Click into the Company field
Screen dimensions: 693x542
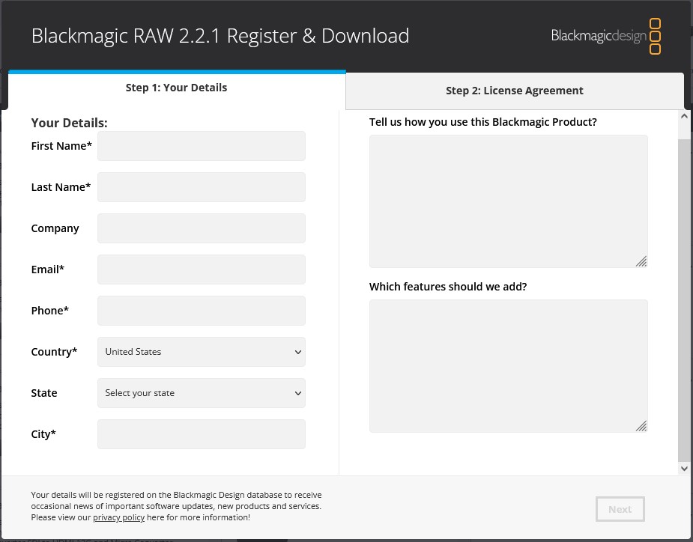coord(201,228)
